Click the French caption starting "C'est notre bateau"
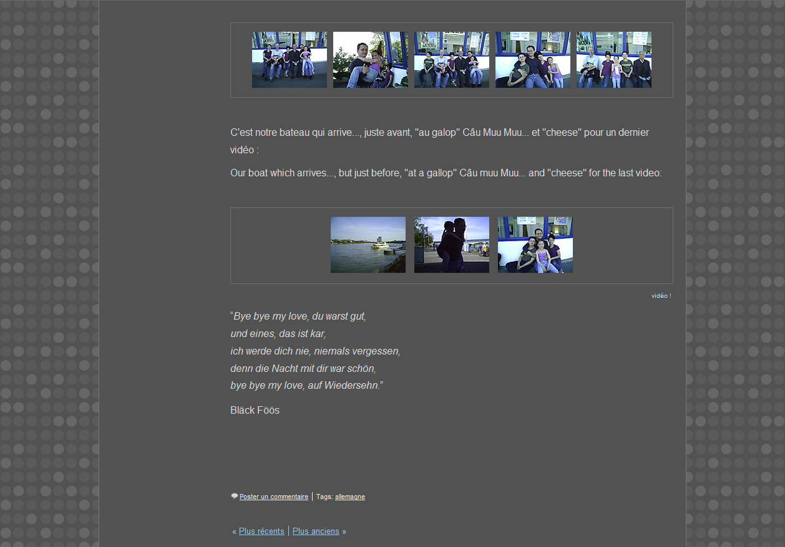Screen dimensions: 785x547 tap(439, 133)
